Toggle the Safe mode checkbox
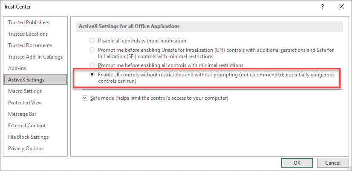Screen dimensions: 352x171 coord(84,98)
